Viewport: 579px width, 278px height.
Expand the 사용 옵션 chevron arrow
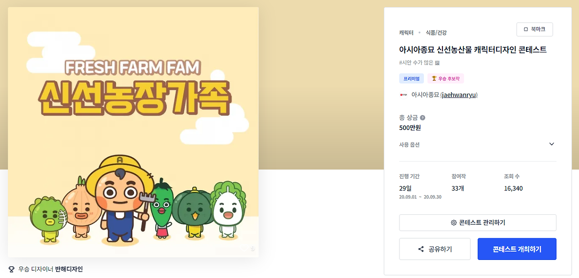(x=551, y=144)
